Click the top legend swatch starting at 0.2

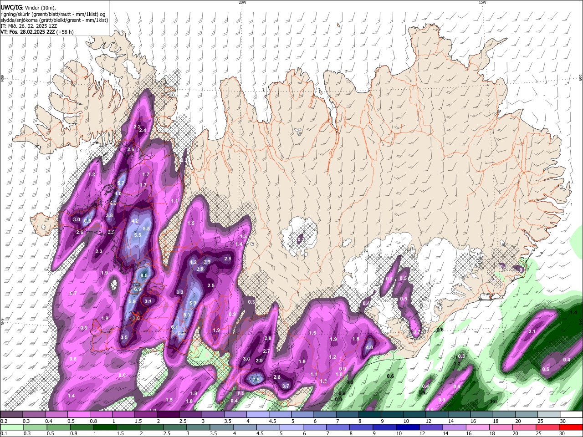pos(11,414)
